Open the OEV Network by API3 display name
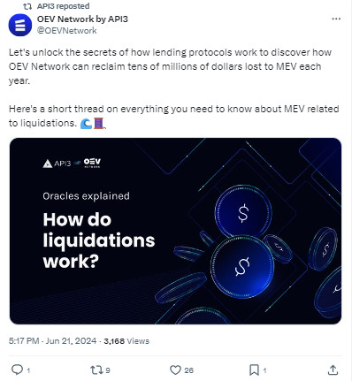 pos(82,19)
